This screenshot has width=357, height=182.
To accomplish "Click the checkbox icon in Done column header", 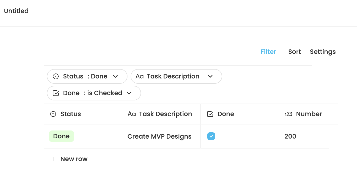I will click(210, 114).
